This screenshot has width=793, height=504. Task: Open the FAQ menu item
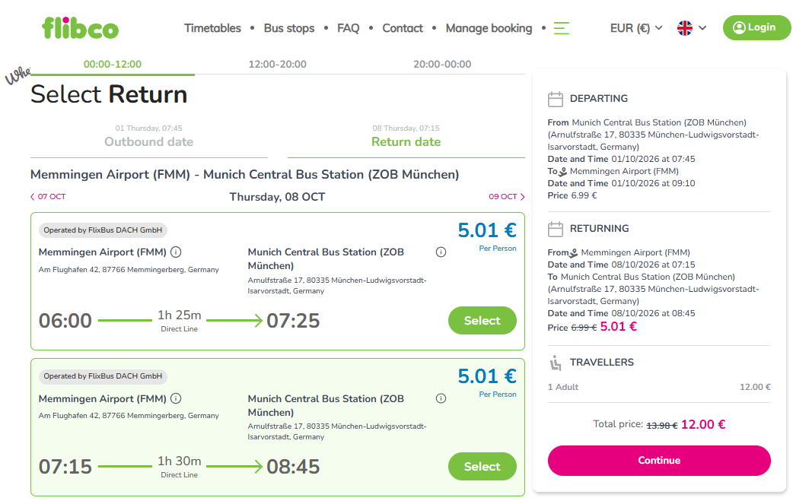(x=349, y=28)
